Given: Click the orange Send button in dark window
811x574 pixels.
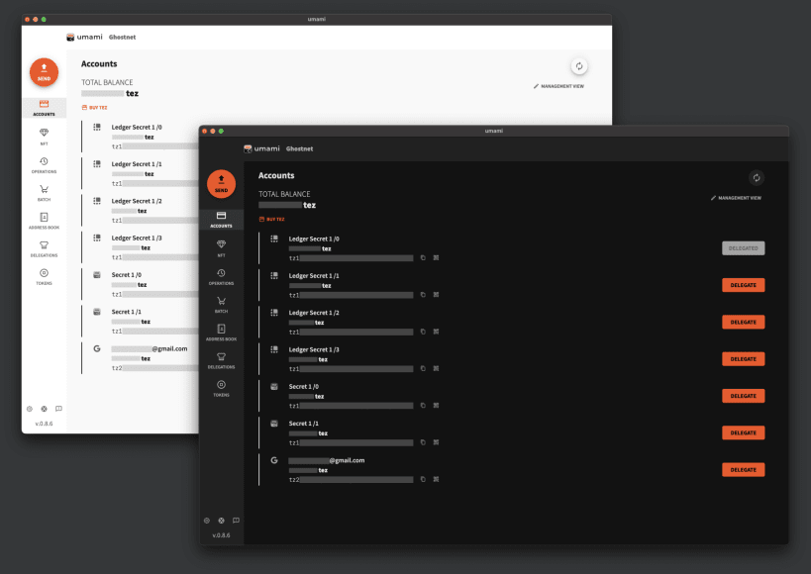Looking at the screenshot, I should tap(222, 184).
